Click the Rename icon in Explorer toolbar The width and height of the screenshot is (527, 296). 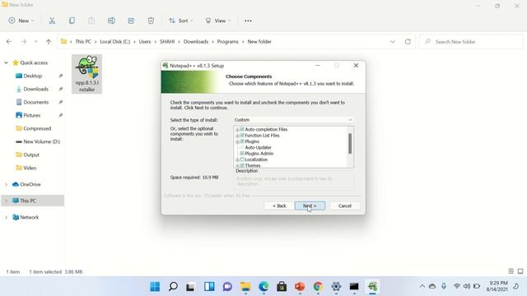click(111, 21)
